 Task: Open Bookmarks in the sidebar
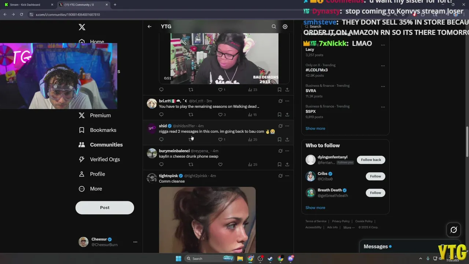(x=98, y=130)
